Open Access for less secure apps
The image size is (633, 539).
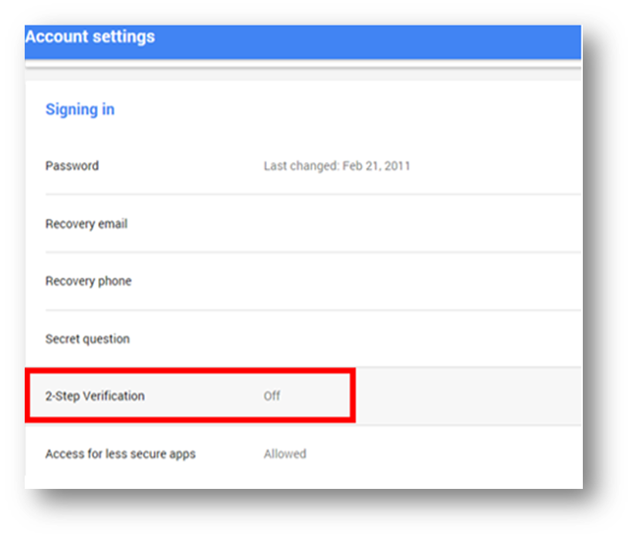[x=120, y=454]
